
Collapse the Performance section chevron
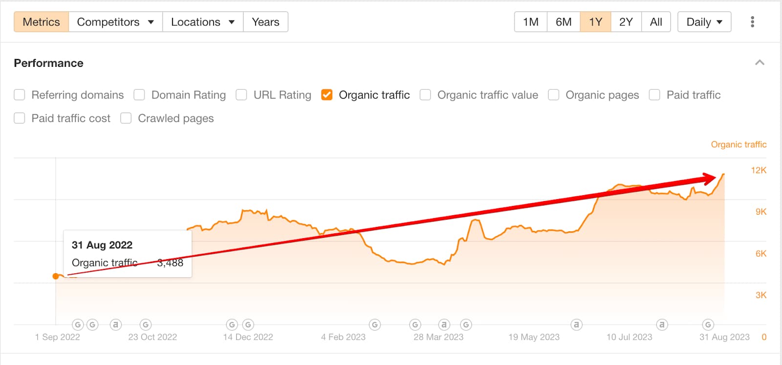tap(760, 62)
